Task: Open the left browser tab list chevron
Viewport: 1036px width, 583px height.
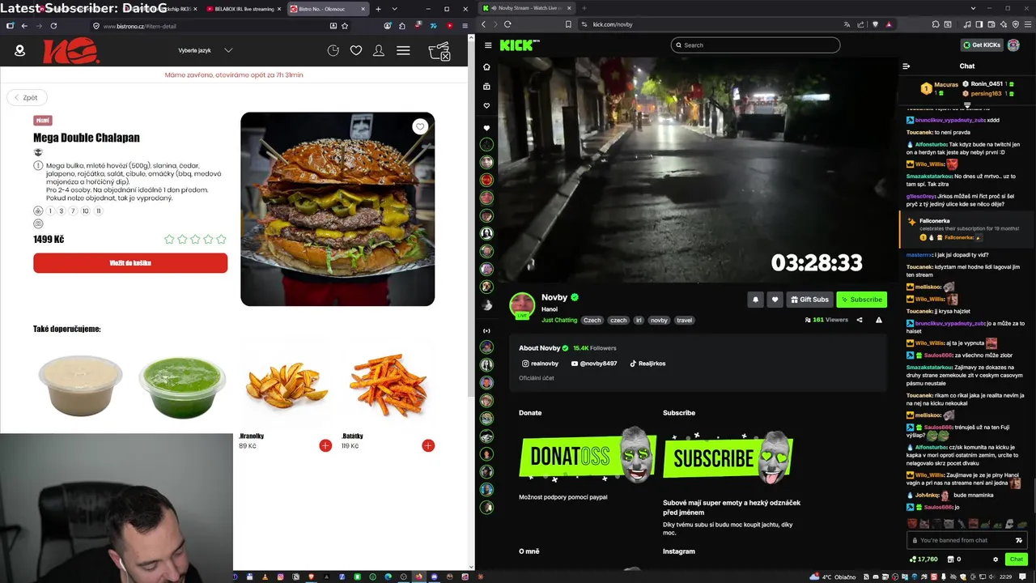Action: coord(394,9)
